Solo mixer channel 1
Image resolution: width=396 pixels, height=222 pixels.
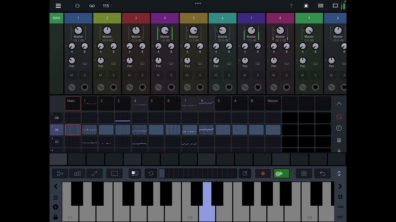coord(85,75)
